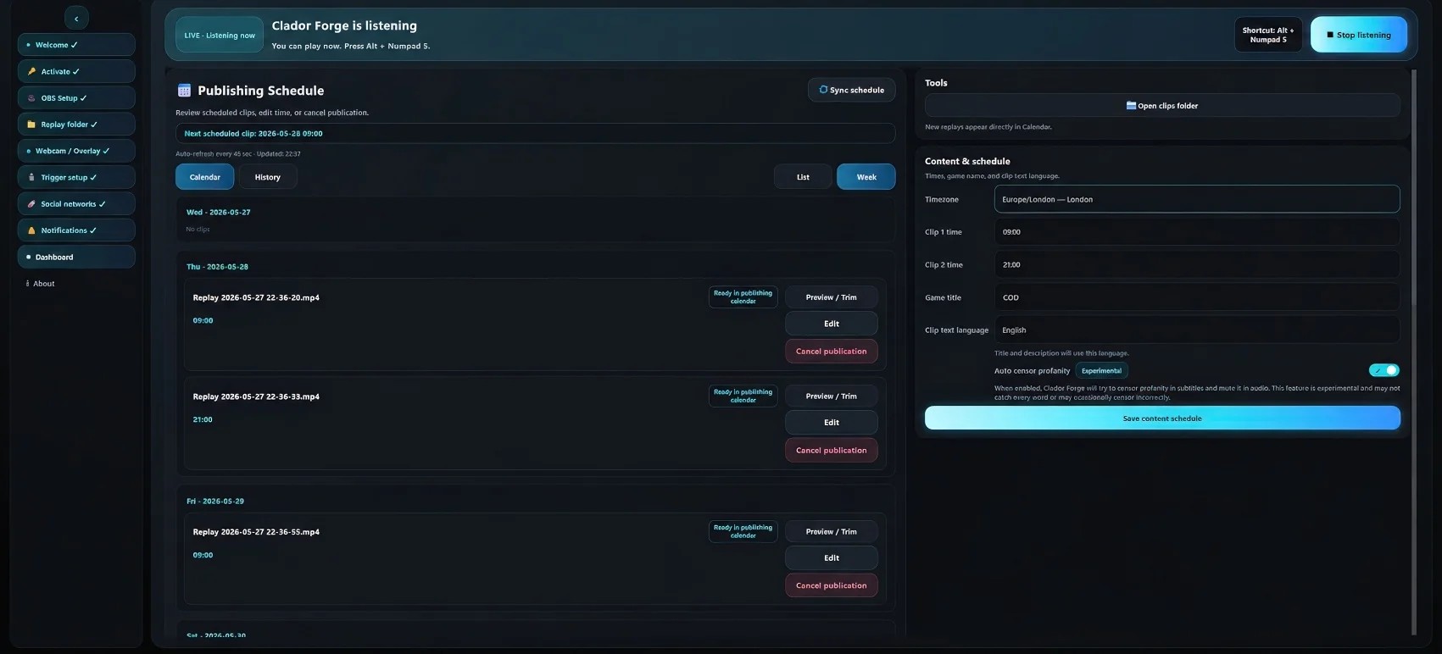Click Next scheduled clip 2026-05-28 09:00 text
Screen dimensions: 1442x654
[x=253, y=134]
